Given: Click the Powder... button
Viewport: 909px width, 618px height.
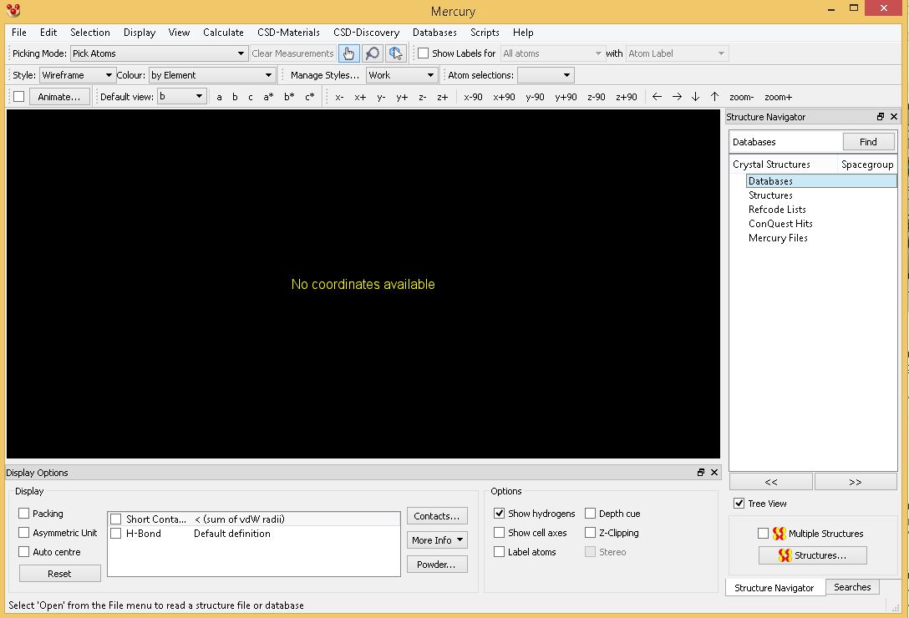Looking at the screenshot, I should (437, 564).
